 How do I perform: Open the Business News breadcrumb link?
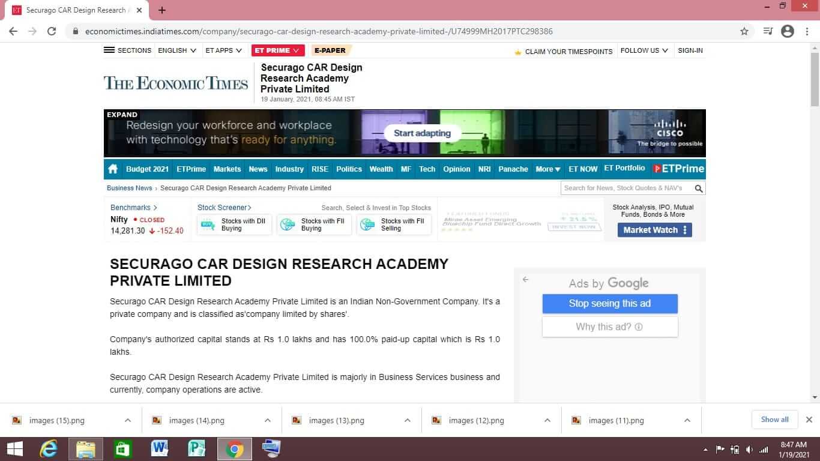point(129,188)
